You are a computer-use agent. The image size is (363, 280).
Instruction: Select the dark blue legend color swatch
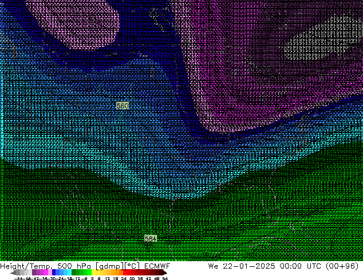tap(54, 272)
